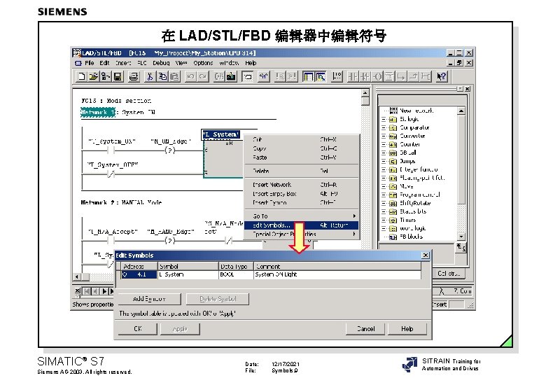Click the normally closed contact toolbar icon
Screen dimensions: 546x378
(x=365, y=76)
